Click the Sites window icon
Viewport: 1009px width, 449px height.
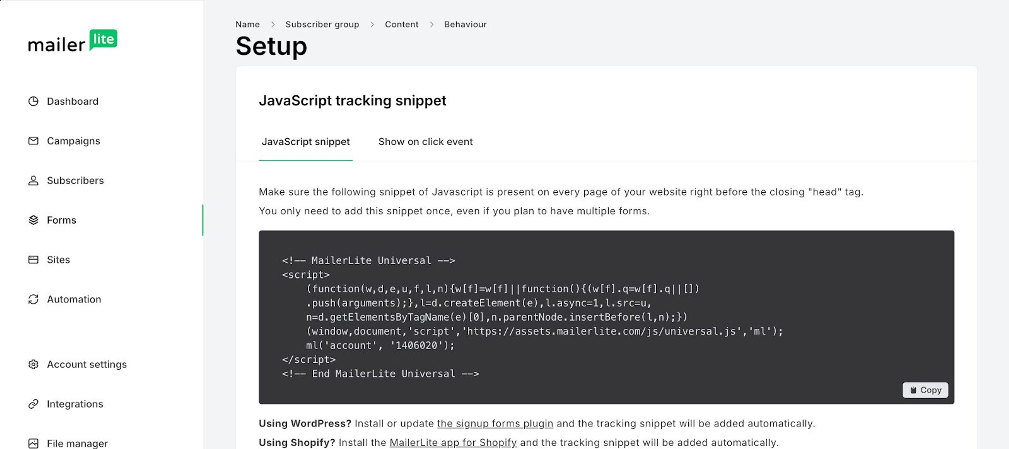pos(33,260)
